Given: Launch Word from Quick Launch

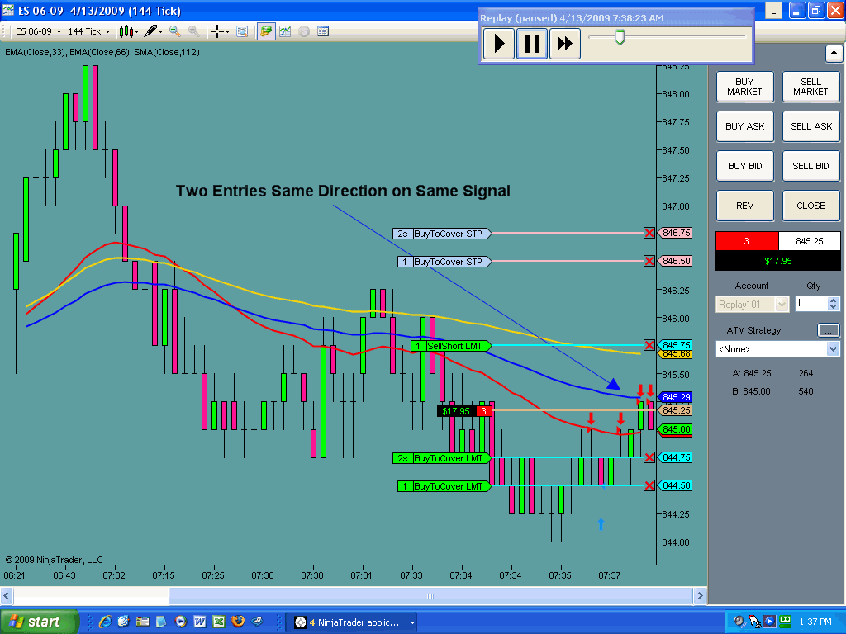Looking at the screenshot, I should click(x=200, y=622).
